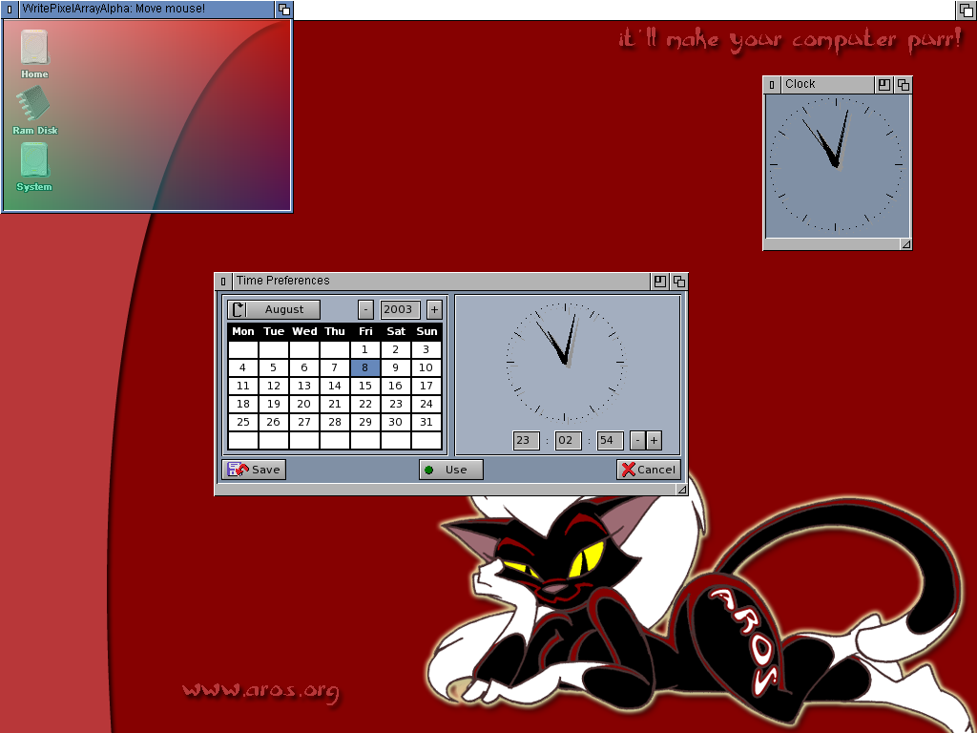Click the Time Preferences depth gadget
This screenshot has height=733, width=977.
[678, 282]
